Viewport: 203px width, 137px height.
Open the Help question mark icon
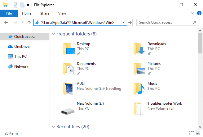point(199,13)
